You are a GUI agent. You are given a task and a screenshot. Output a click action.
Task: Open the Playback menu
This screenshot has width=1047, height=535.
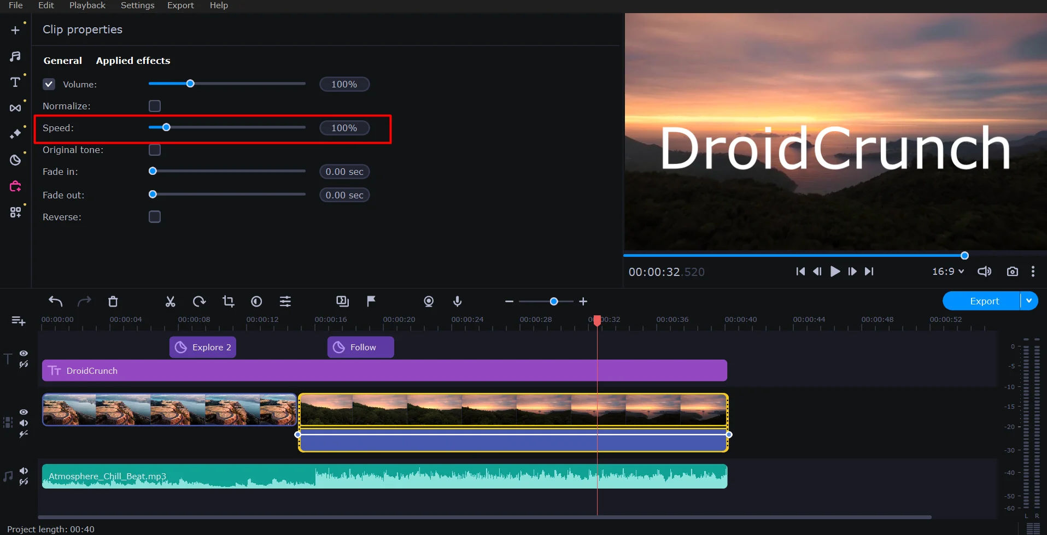[x=87, y=5]
